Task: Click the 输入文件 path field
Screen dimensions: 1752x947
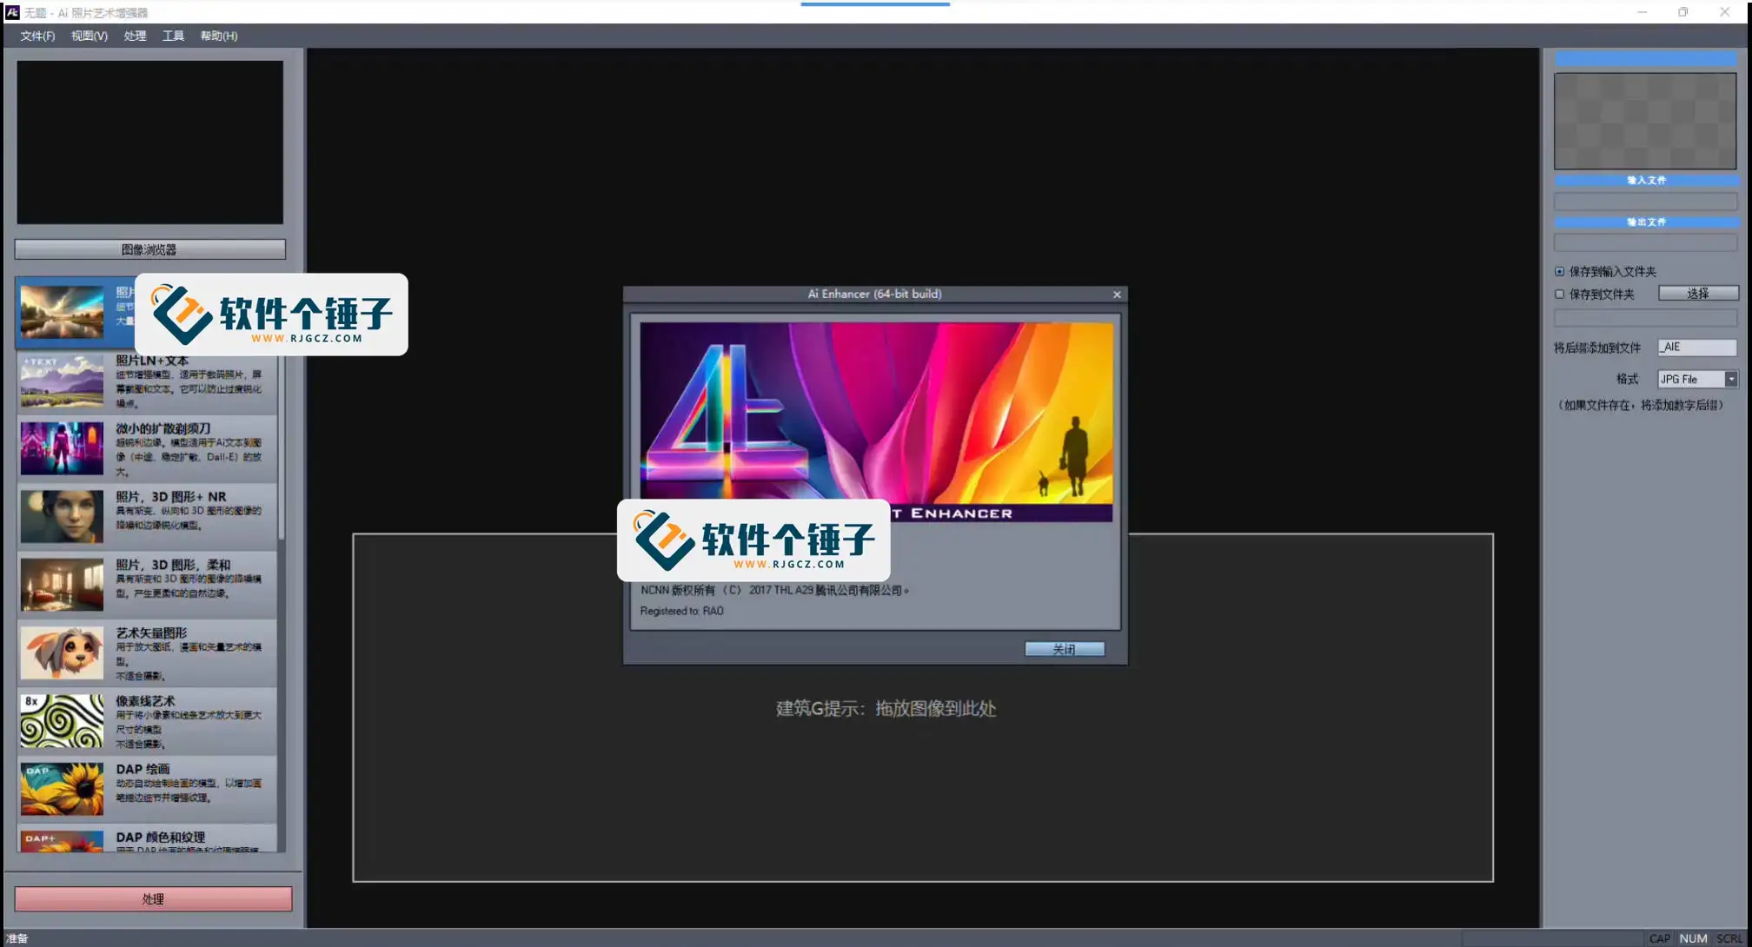Action: (x=1645, y=201)
